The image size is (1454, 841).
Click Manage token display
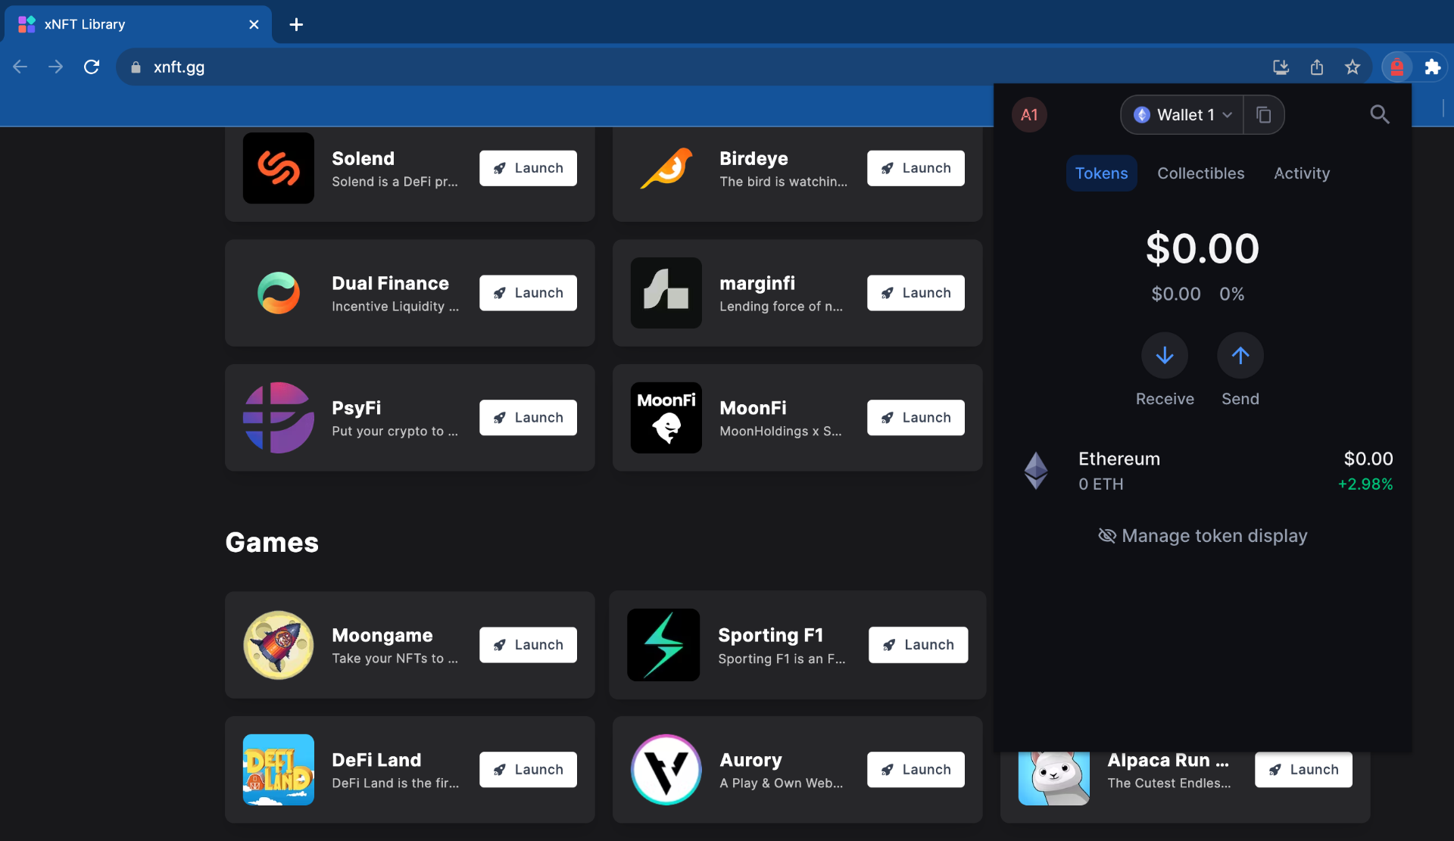click(x=1203, y=536)
